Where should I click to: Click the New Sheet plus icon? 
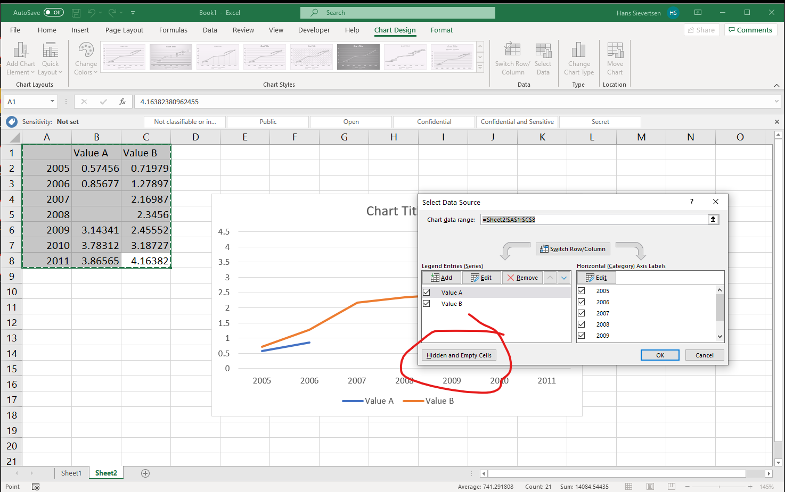145,473
